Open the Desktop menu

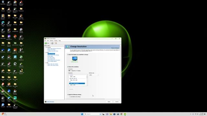coord(51,41)
